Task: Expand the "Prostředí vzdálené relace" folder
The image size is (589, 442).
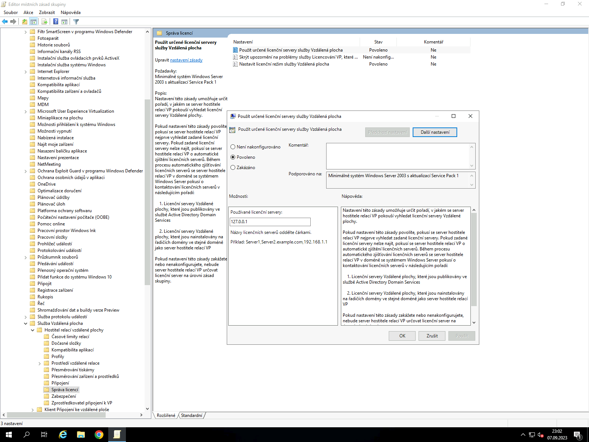Action: tap(40, 364)
